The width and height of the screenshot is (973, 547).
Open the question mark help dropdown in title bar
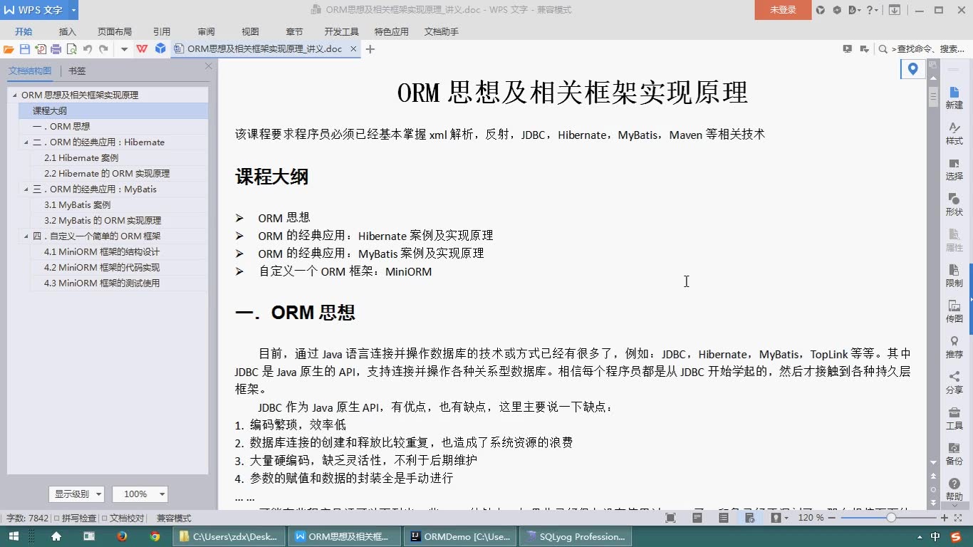point(871,10)
